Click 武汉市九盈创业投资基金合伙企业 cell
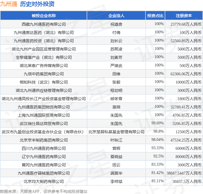 point(44,132)
